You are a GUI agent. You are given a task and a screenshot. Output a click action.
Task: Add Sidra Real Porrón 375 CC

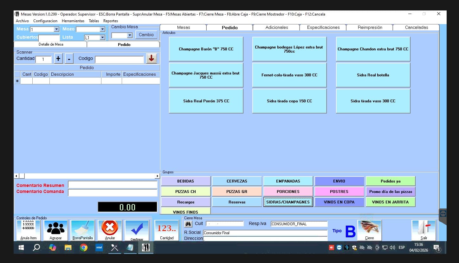point(206,101)
